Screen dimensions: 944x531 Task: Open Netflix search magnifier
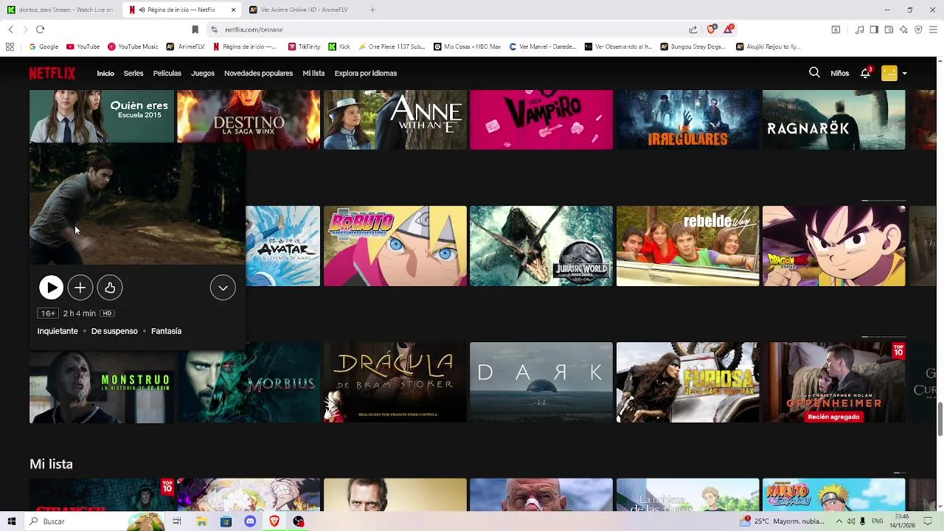tap(814, 72)
